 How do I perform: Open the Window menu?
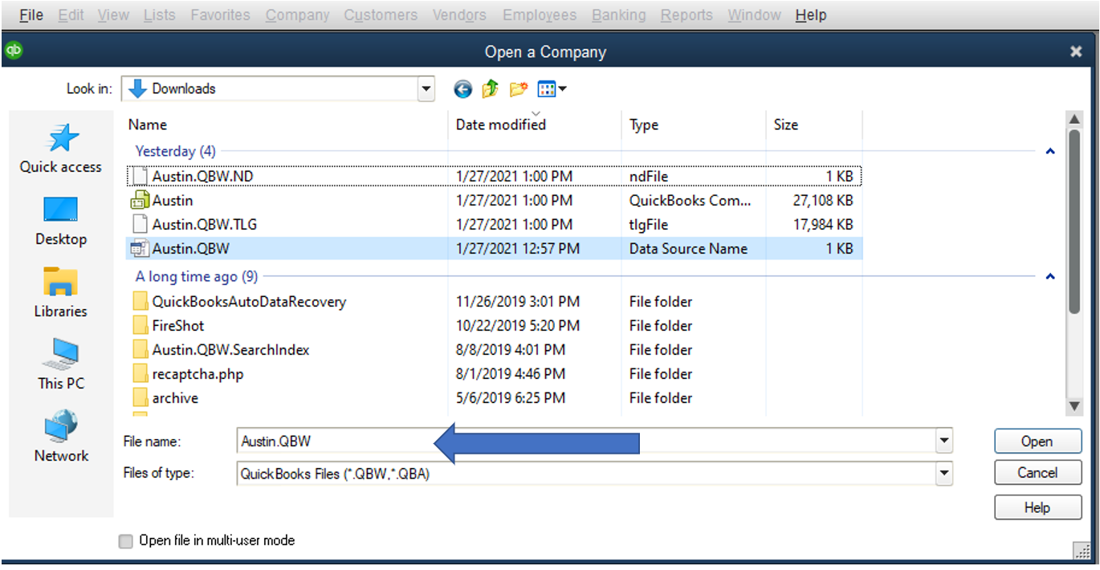coord(754,15)
